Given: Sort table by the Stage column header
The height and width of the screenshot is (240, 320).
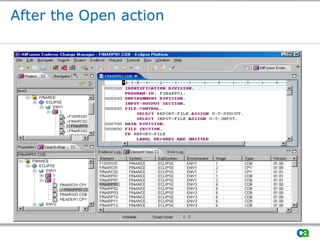Looking at the screenshot, I should (228, 158).
